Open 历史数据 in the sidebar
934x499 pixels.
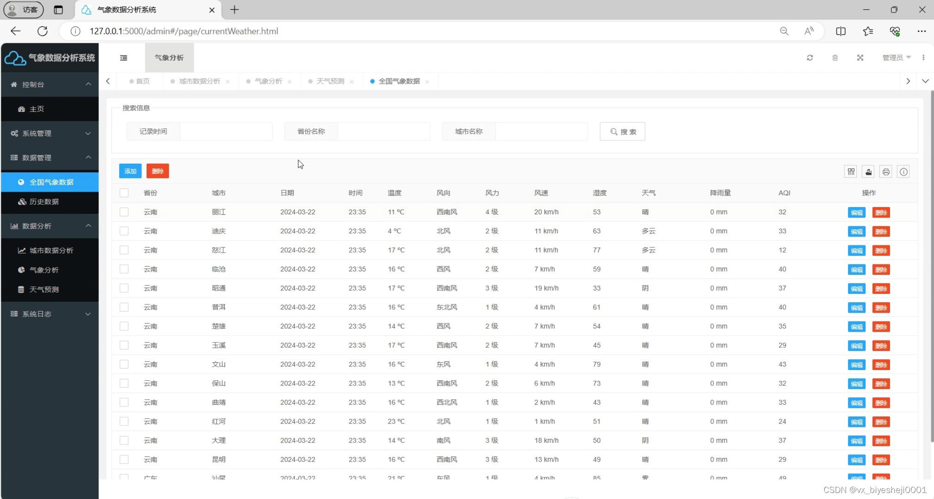click(44, 202)
